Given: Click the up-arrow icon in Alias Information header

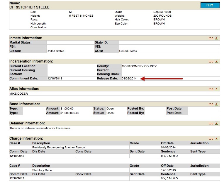Looking at the screenshot, I should click(x=217, y=89).
